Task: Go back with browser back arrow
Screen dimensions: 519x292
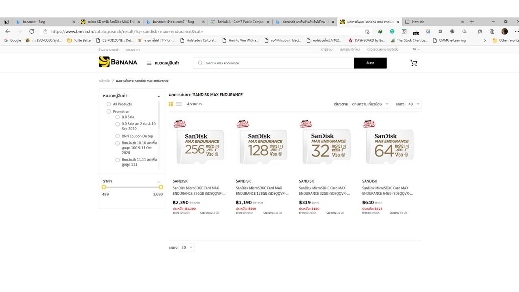Action: 7,31
